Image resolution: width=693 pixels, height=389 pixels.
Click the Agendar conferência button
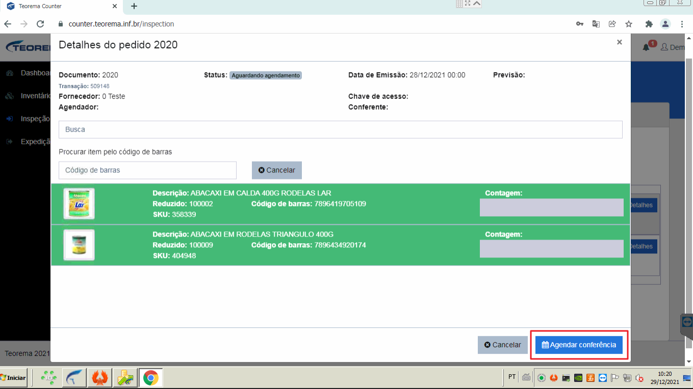coord(579,345)
